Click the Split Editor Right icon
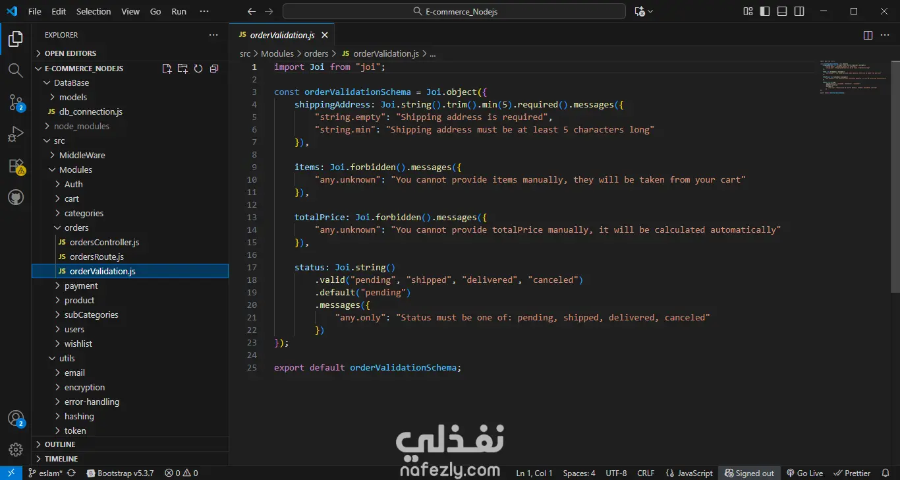The width and height of the screenshot is (900, 480). point(868,35)
